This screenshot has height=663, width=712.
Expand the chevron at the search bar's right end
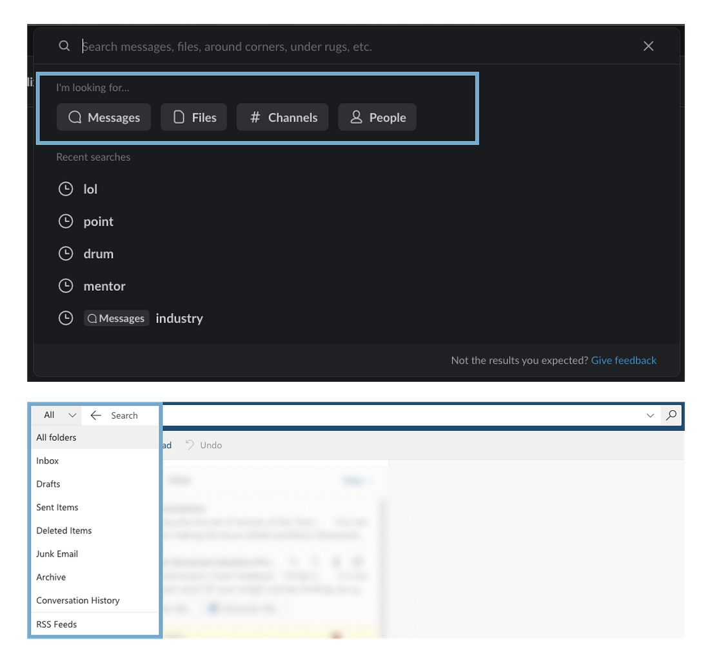[x=650, y=415]
